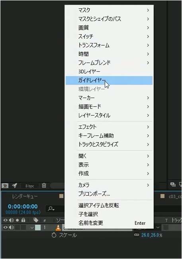
Task: Click the VLC cone icon on layer 1
Action: [x=58, y=228]
